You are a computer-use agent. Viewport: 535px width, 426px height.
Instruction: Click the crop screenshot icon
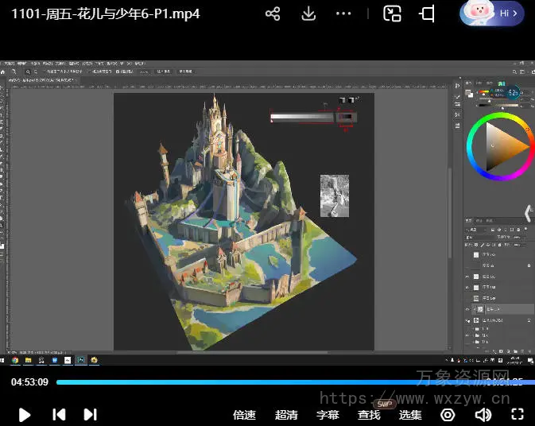pyautogui.click(x=428, y=14)
